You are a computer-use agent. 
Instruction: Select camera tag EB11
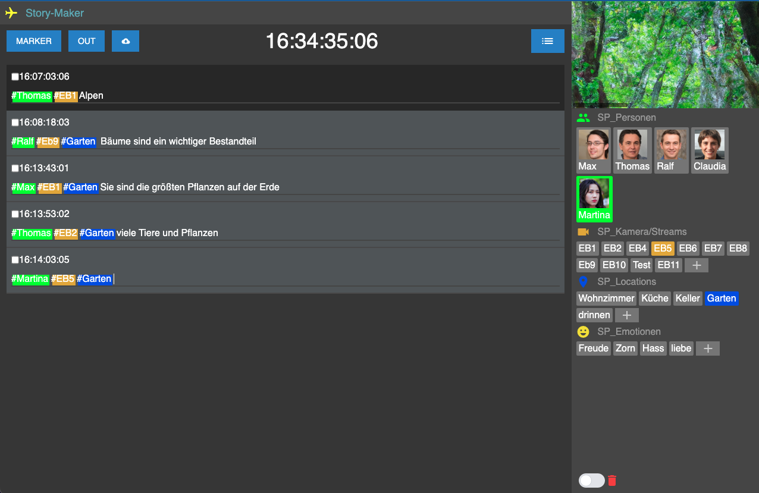pyautogui.click(x=669, y=265)
